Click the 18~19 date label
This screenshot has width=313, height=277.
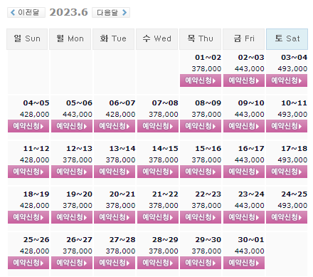point(36,194)
